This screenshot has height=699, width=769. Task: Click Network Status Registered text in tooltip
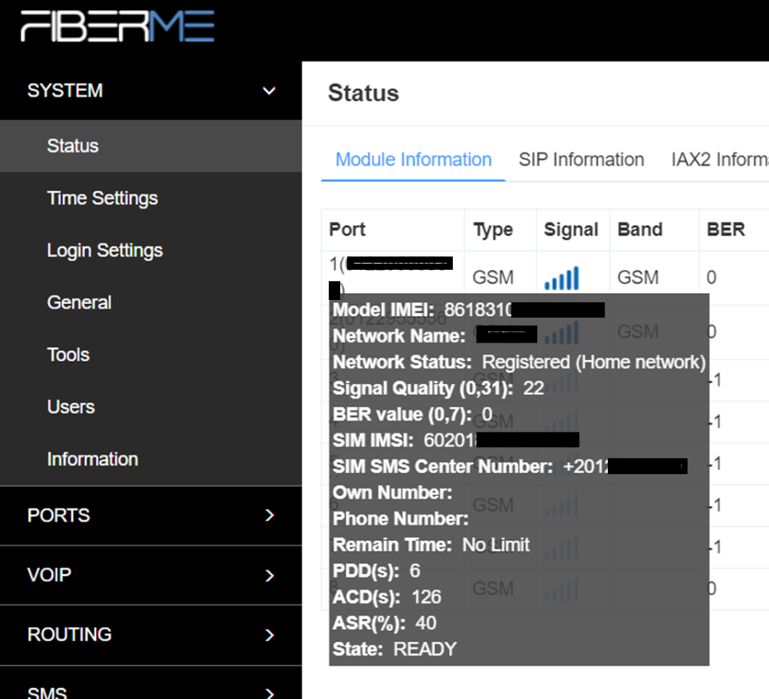point(519,362)
